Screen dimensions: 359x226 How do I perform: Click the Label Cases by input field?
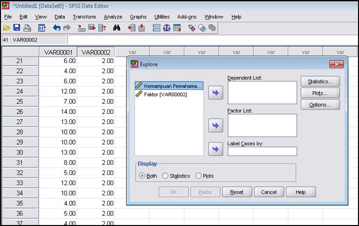coord(262,151)
